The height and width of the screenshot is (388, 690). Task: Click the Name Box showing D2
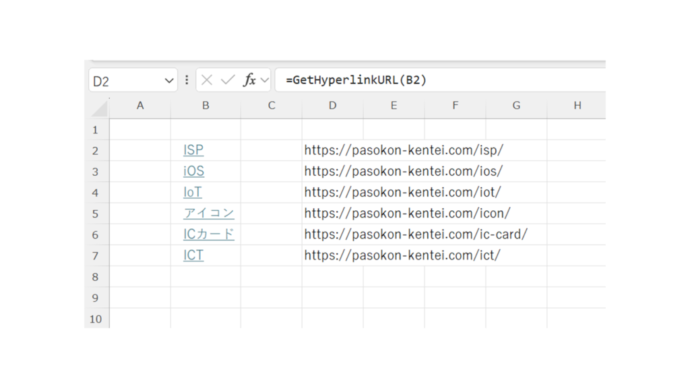click(125, 81)
